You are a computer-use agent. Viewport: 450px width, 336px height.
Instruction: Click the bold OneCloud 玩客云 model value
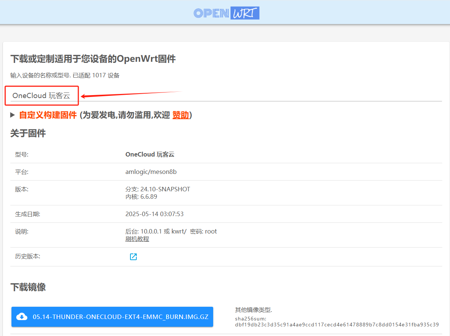150,154
